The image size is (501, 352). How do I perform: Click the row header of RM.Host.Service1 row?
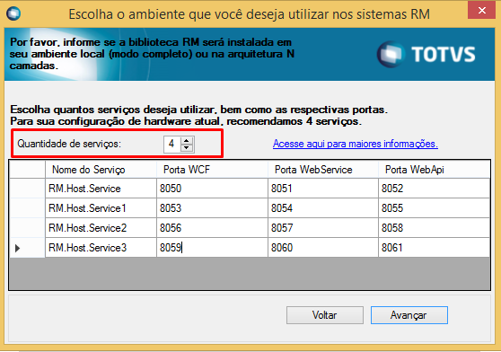pyautogui.click(x=27, y=208)
